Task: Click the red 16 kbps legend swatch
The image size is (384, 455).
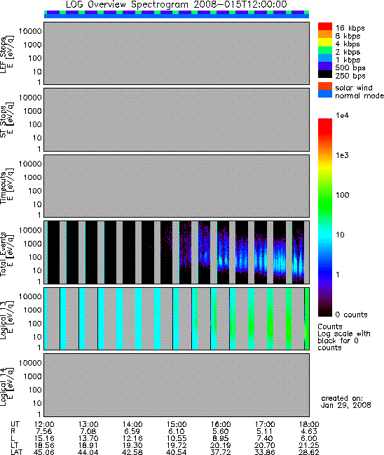Action: coord(325,26)
